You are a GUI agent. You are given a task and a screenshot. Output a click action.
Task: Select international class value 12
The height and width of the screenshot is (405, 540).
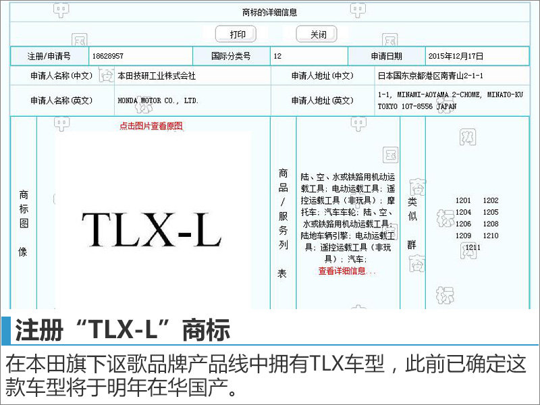pos(277,56)
